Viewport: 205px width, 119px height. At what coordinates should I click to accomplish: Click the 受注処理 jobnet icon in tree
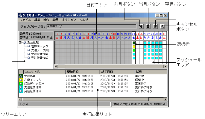[25, 43]
